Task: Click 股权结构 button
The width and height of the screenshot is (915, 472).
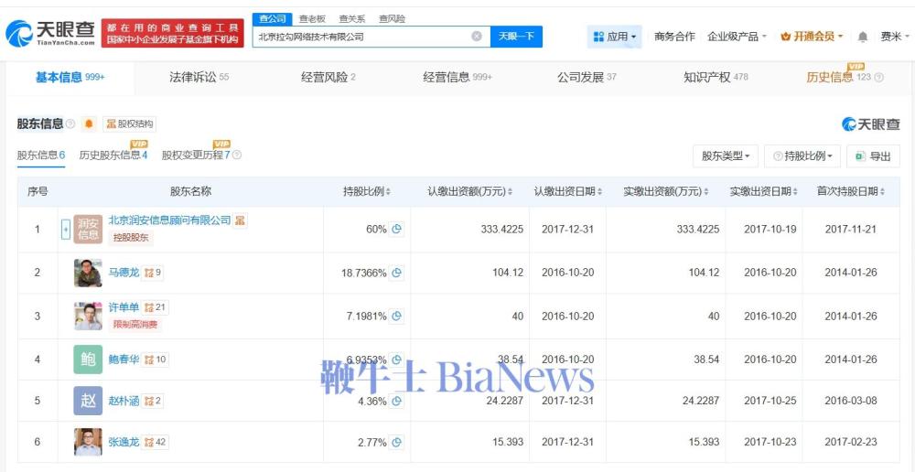Action: [130, 123]
